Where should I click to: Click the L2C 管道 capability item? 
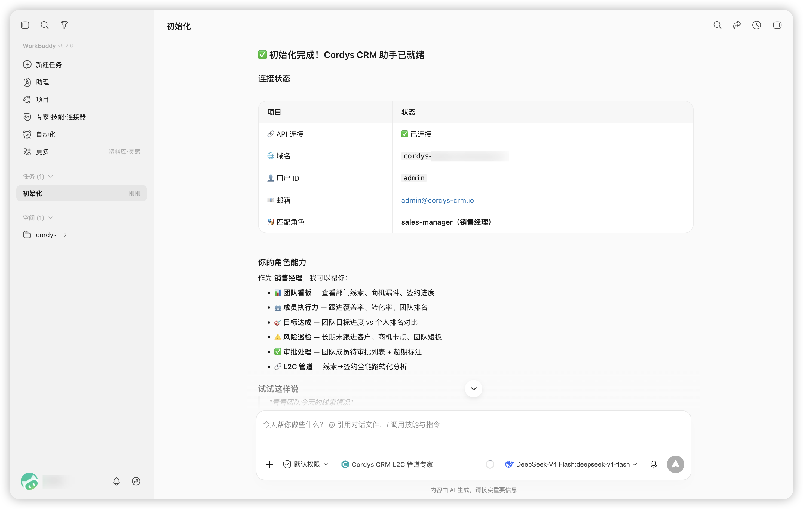pos(341,367)
